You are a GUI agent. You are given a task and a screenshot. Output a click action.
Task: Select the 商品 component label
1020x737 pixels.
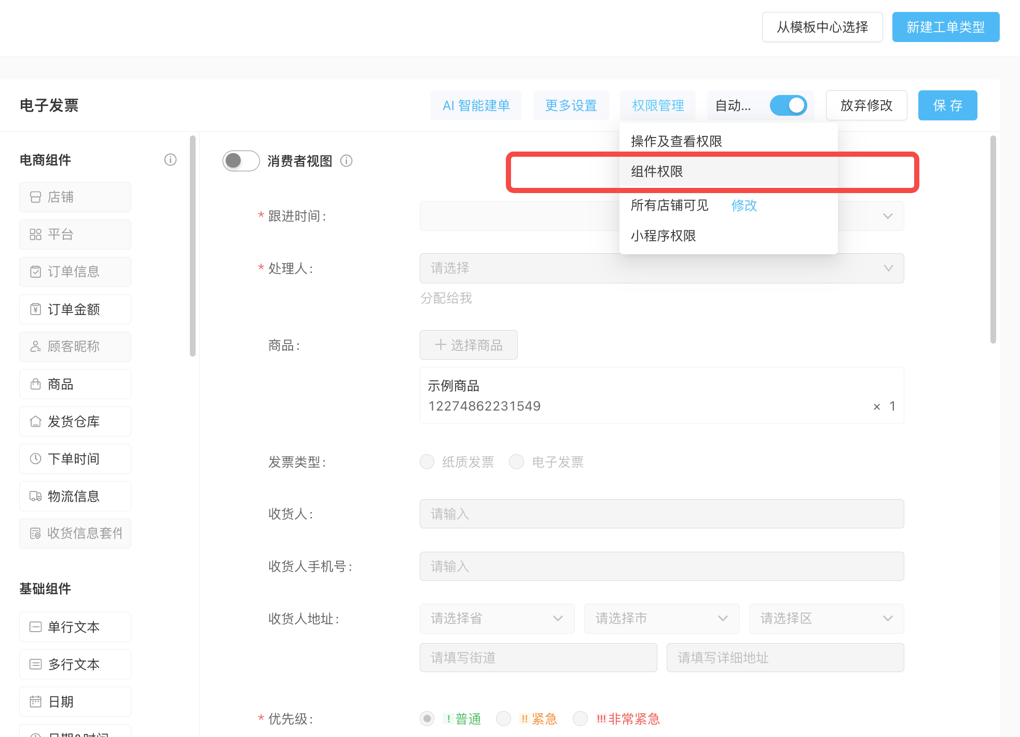point(61,384)
